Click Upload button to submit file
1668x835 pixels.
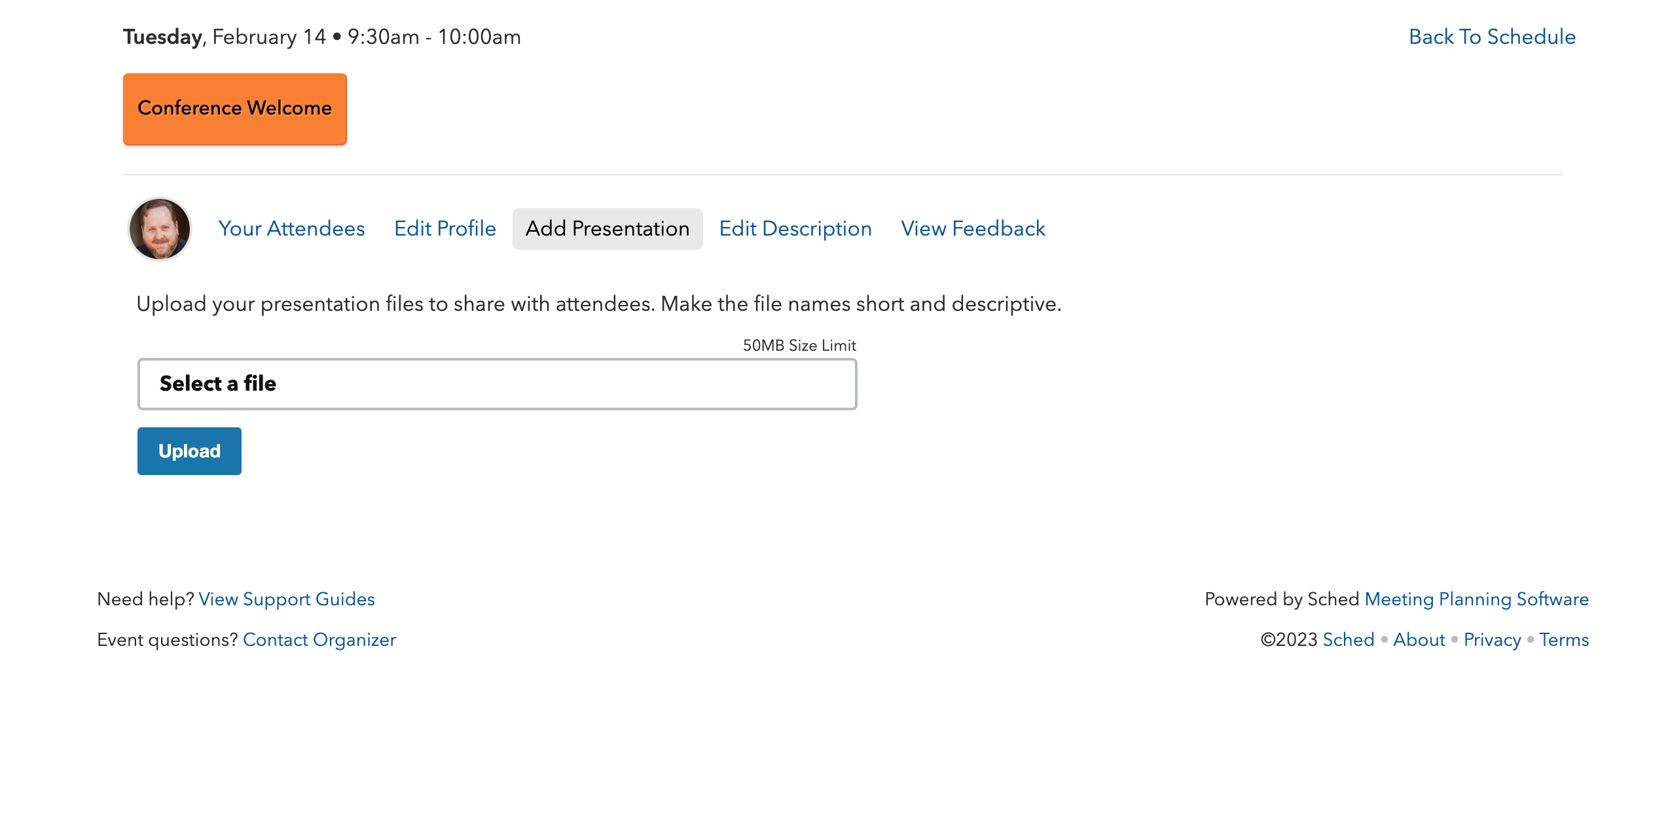(189, 450)
